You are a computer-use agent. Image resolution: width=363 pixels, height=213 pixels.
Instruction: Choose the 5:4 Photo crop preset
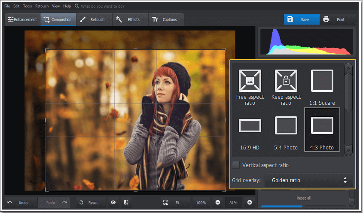tap(286, 126)
